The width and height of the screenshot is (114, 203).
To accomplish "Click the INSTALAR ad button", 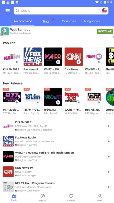I will tap(105, 31).
